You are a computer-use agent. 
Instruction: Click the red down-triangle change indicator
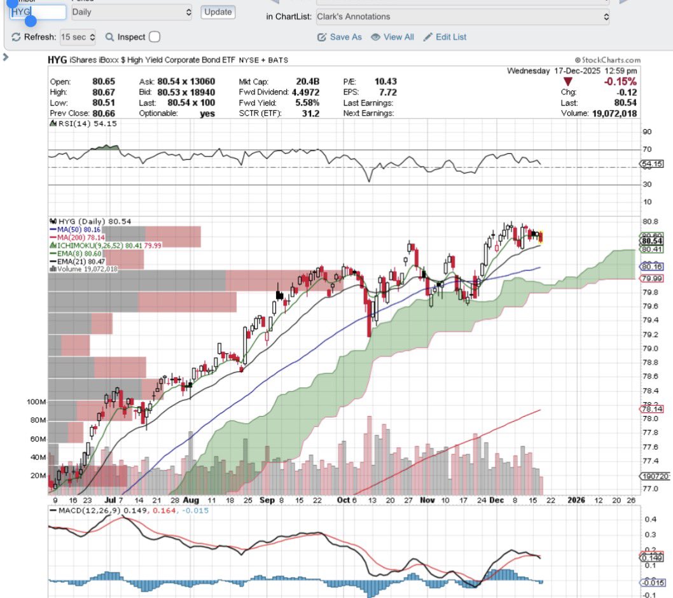568,81
